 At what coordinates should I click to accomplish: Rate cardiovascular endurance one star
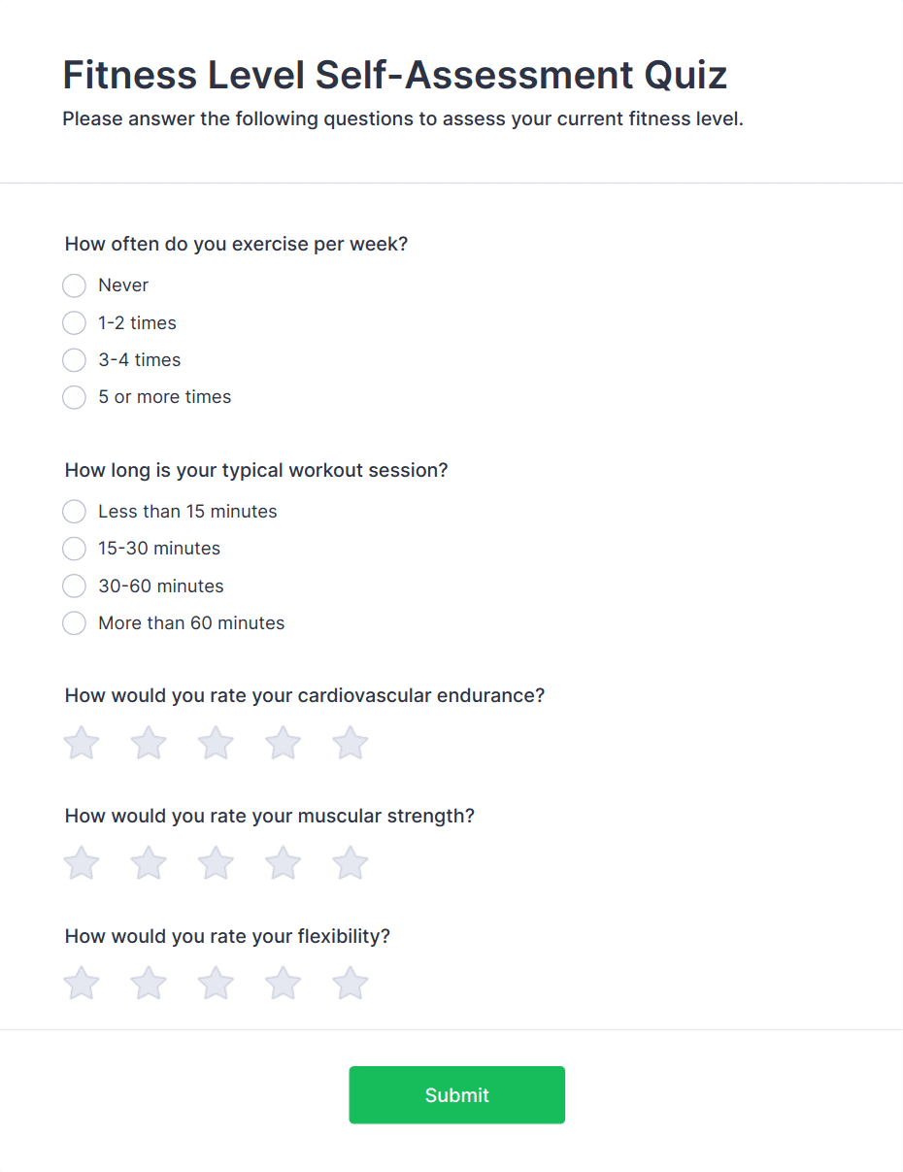pyautogui.click(x=82, y=744)
